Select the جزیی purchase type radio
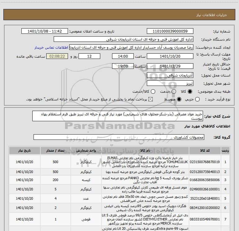This screenshot has height=231, width=239. [197, 99]
